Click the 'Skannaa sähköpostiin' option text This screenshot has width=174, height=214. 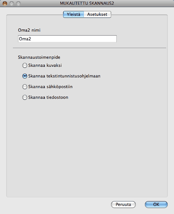click(50, 87)
